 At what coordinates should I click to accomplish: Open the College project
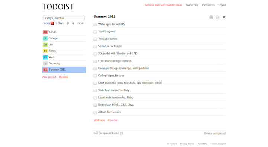[x=64, y=38]
